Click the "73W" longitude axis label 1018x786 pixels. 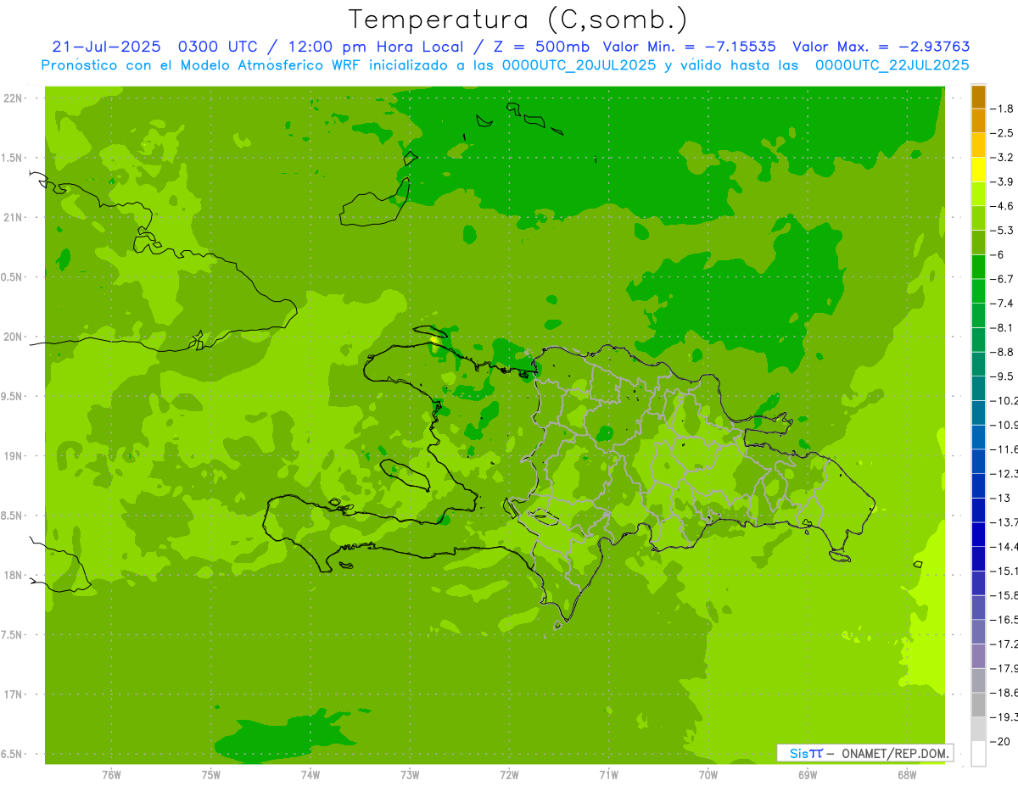[x=410, y=775]
